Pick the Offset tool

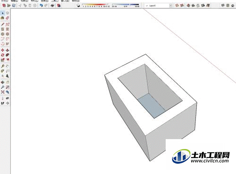click(8, 60)
